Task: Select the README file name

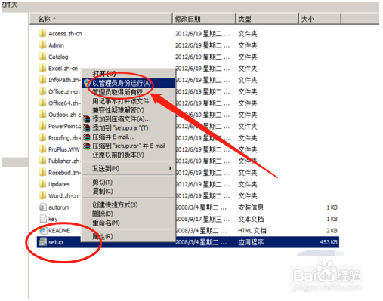Action: pos(60,230)
